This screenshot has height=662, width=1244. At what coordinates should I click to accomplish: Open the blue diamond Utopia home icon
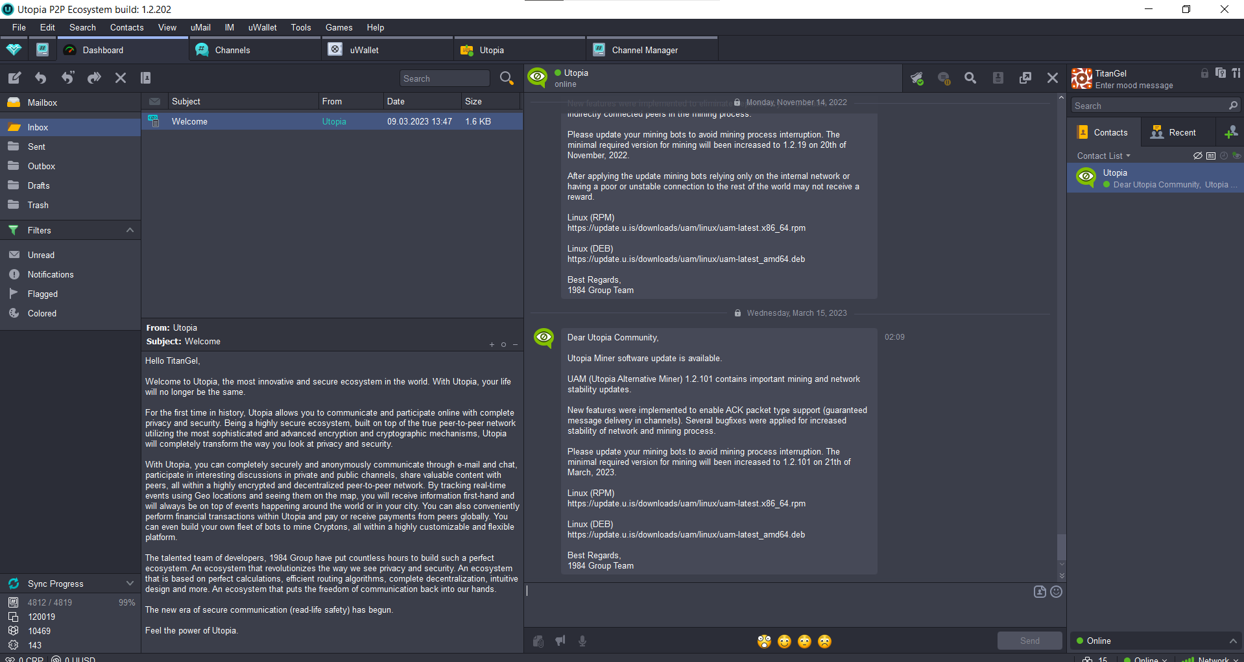[14, 49]
